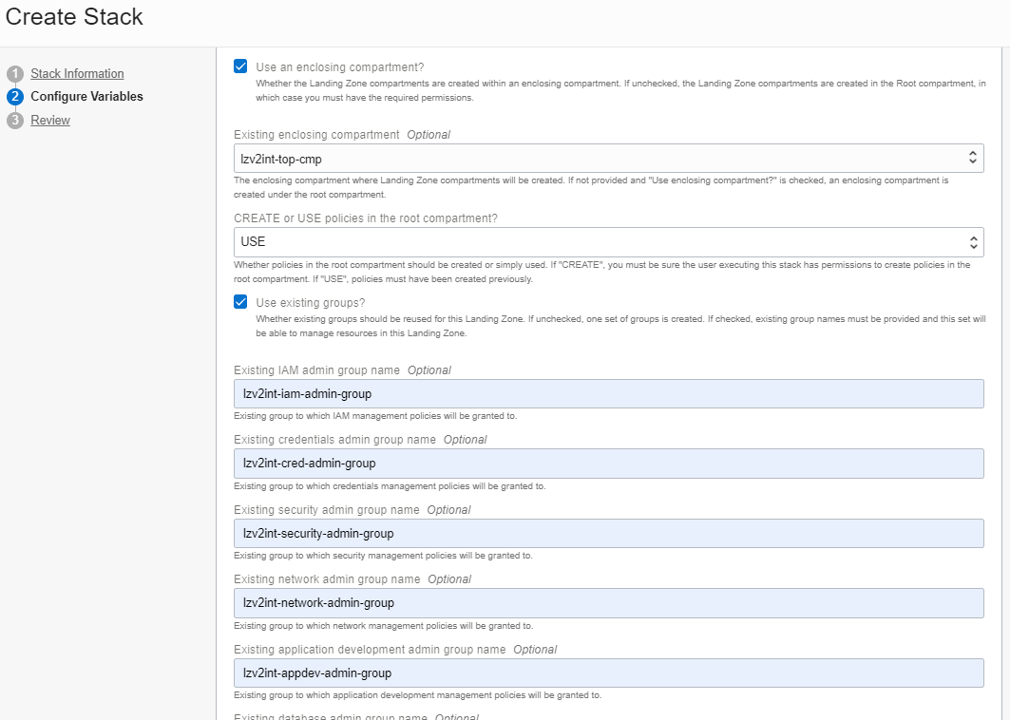The image size is (1010, 720).
Task: Click arrow on lzv2int-top-cmp selector
Action: (972, 159)
